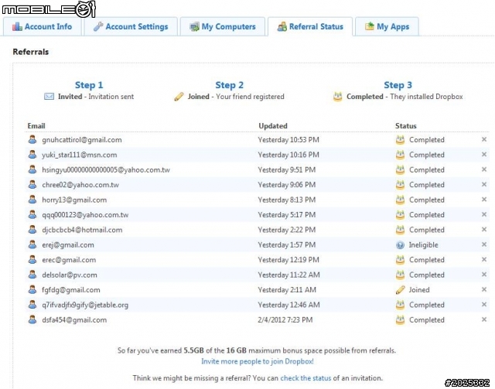Open the check the status link
This screenshot has width=495, height=389.
coord(306,378)
